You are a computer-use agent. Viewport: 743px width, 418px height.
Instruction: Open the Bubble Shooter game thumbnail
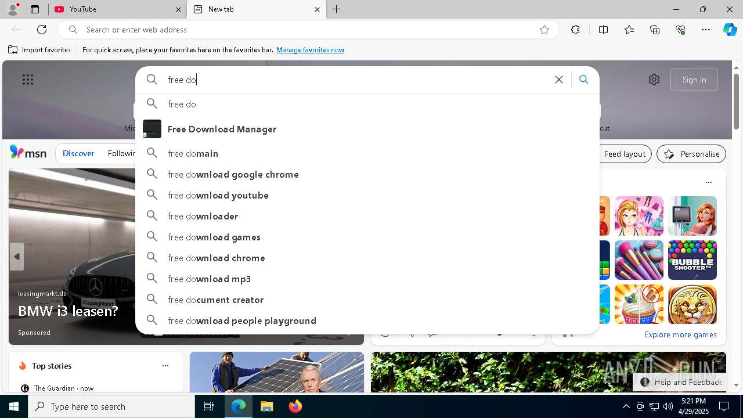click(692, 260)
